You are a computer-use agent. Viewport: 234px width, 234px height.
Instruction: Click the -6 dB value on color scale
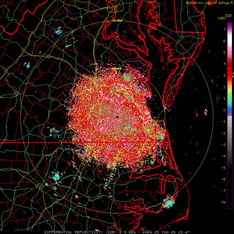click(223, 179)
